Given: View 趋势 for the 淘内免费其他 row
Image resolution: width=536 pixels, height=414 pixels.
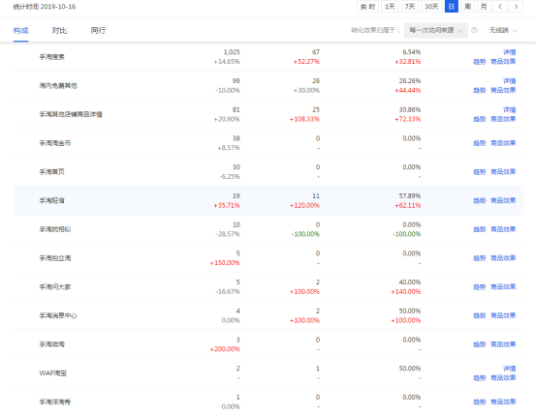Looking at the screenshot, I should [479, 90].
